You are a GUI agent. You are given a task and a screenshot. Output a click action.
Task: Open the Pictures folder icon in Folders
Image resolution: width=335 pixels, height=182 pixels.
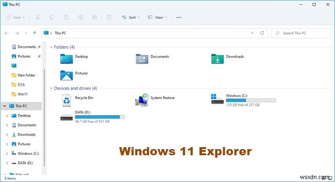pos(67,75)
